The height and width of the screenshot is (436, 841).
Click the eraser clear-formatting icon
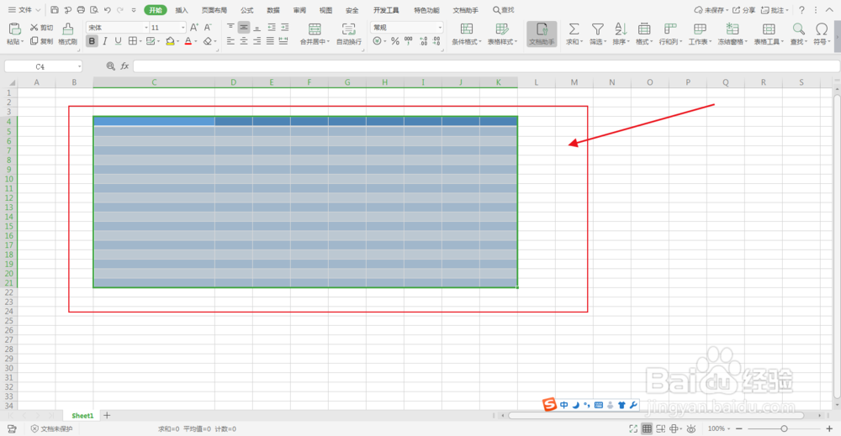point(208,41)
